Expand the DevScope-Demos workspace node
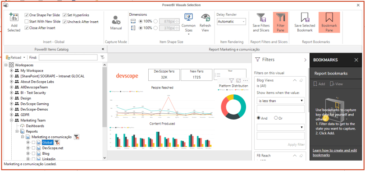This screenshot has width=365, height=171. (11, 109)
